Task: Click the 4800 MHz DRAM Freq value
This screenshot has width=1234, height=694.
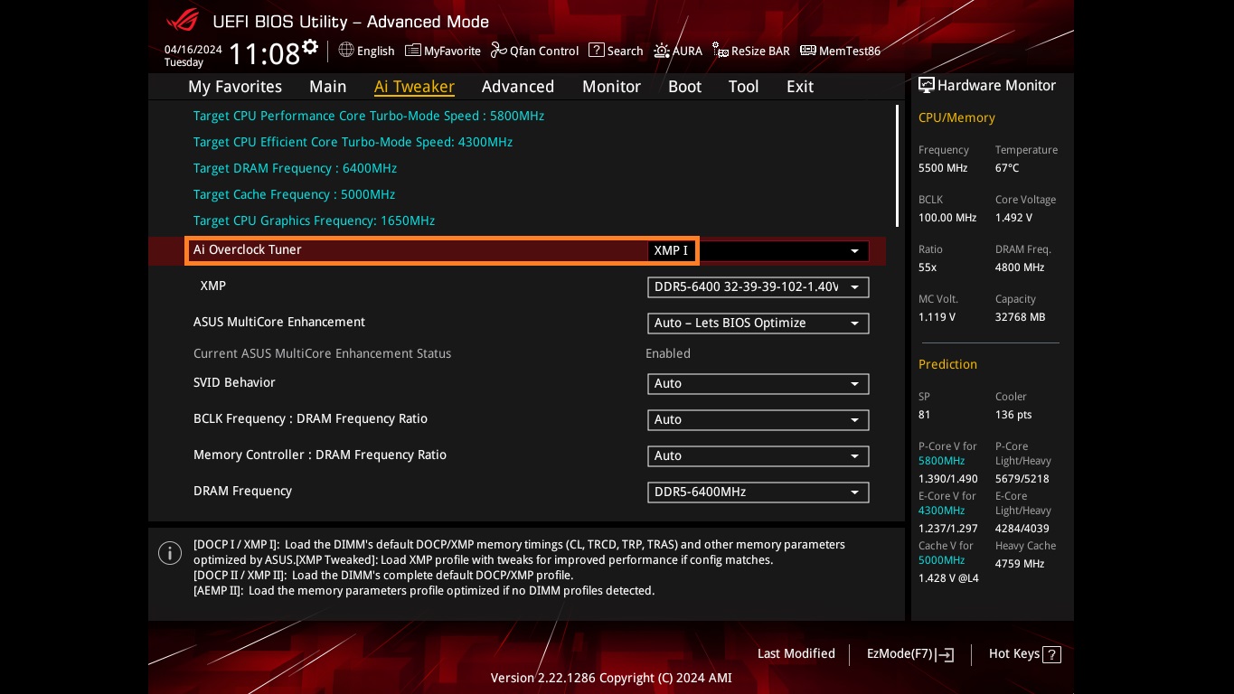Action: pos(1020,267)
